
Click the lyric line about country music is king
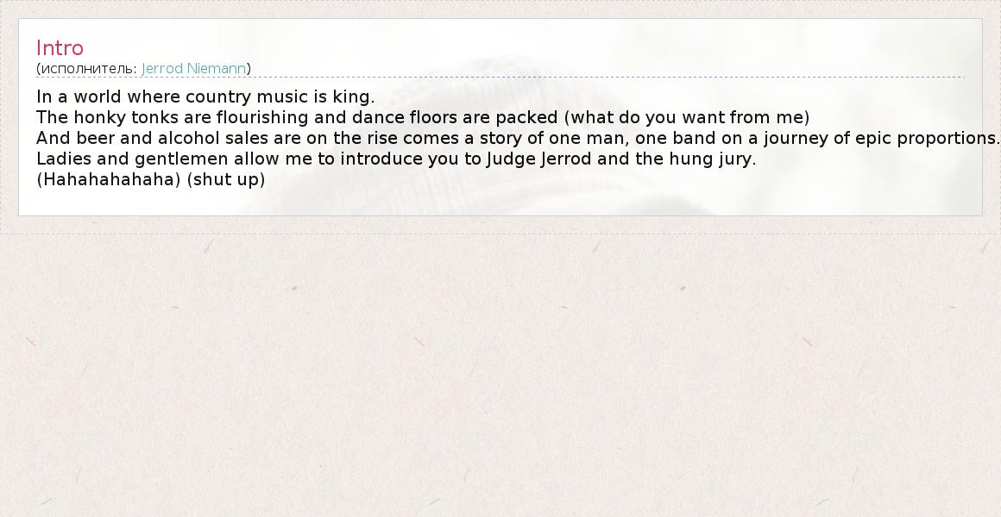[205, 97]
